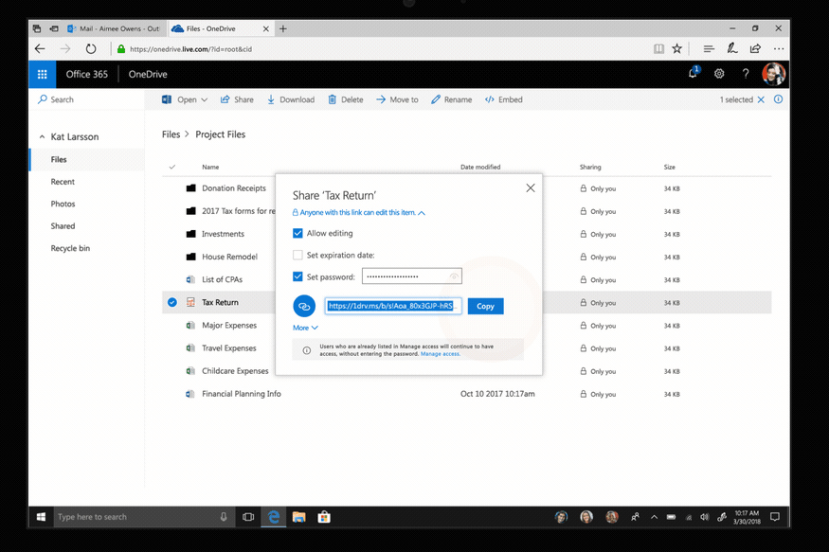
Task: Close the Share 'Tax Return' dialog
Action: click(x=531, y=188)
